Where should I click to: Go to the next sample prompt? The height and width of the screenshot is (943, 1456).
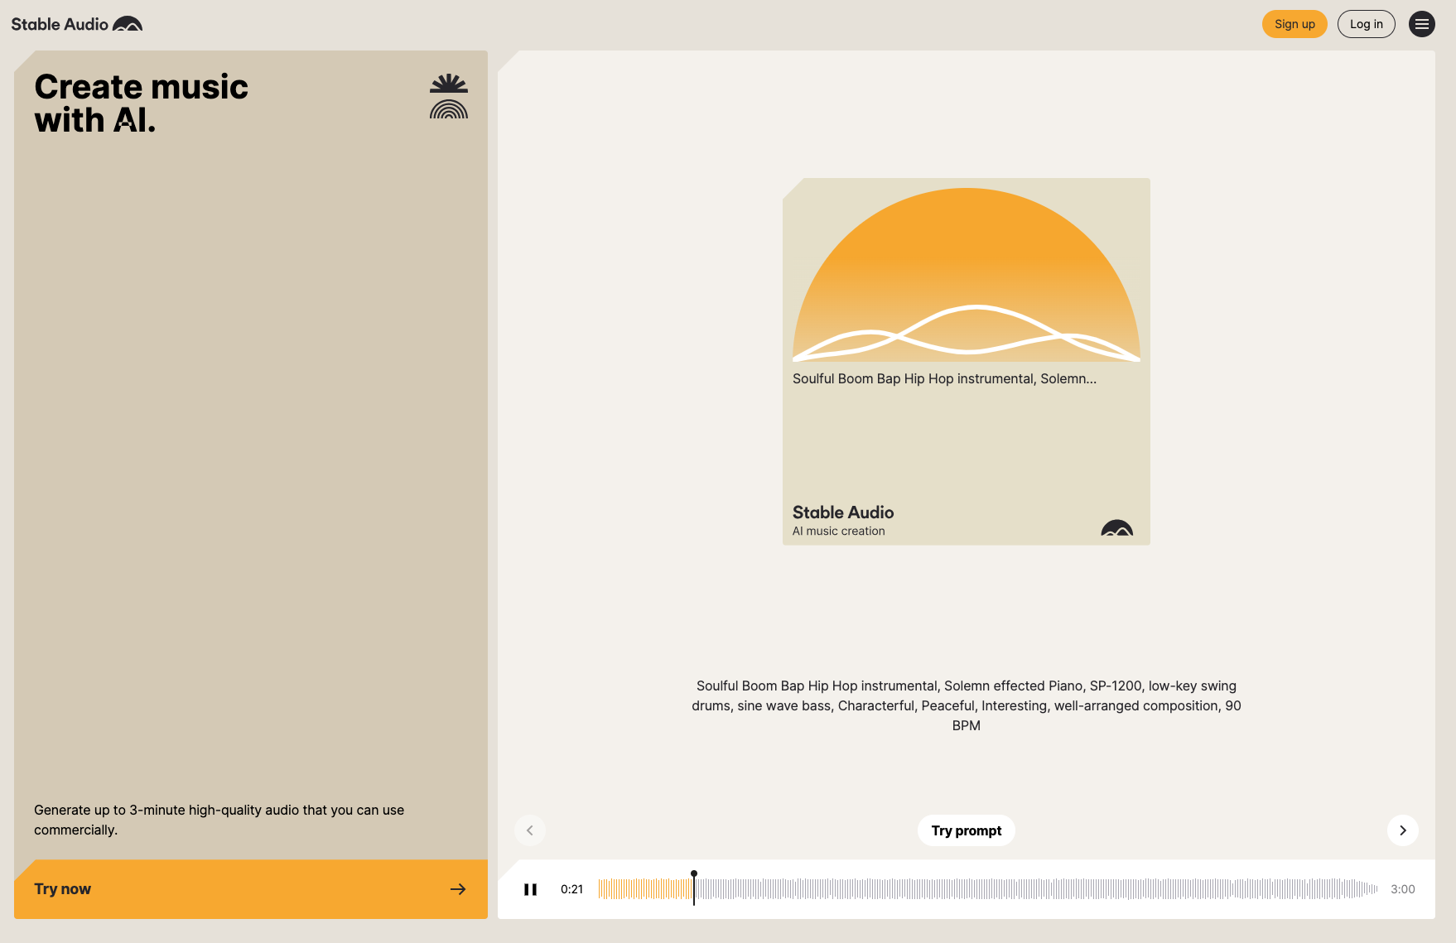1403,830
